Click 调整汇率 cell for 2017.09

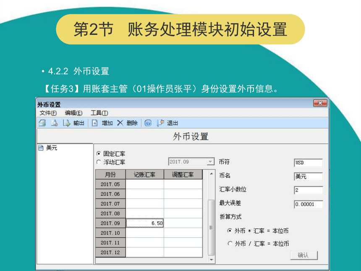(183, 223)
